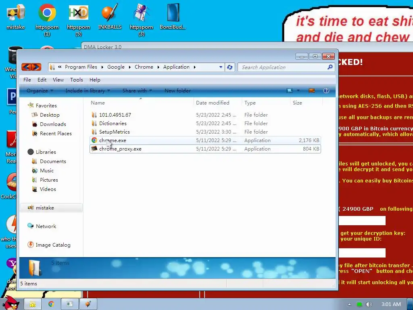Launch the INKBALLS desktop icon
Viewport: 413px width, 310px height.
click(x=110, y=16)
